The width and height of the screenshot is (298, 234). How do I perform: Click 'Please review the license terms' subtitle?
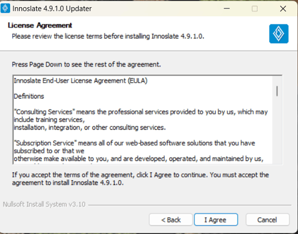108,37
